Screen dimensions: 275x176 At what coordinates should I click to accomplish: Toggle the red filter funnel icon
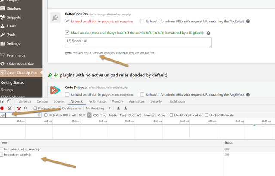point(19,109)
